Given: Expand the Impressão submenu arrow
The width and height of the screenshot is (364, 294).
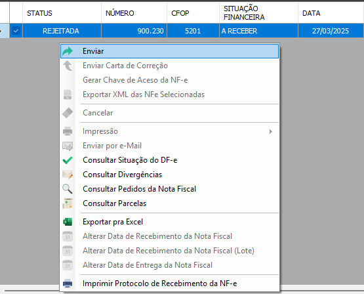Looking at the screenshot, I should pyautogui.click(x=271, y=132).
